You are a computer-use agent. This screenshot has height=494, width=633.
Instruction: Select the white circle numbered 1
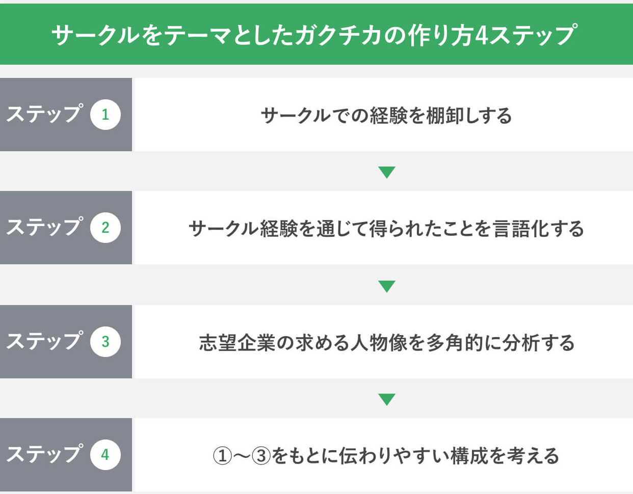[105, 114]
